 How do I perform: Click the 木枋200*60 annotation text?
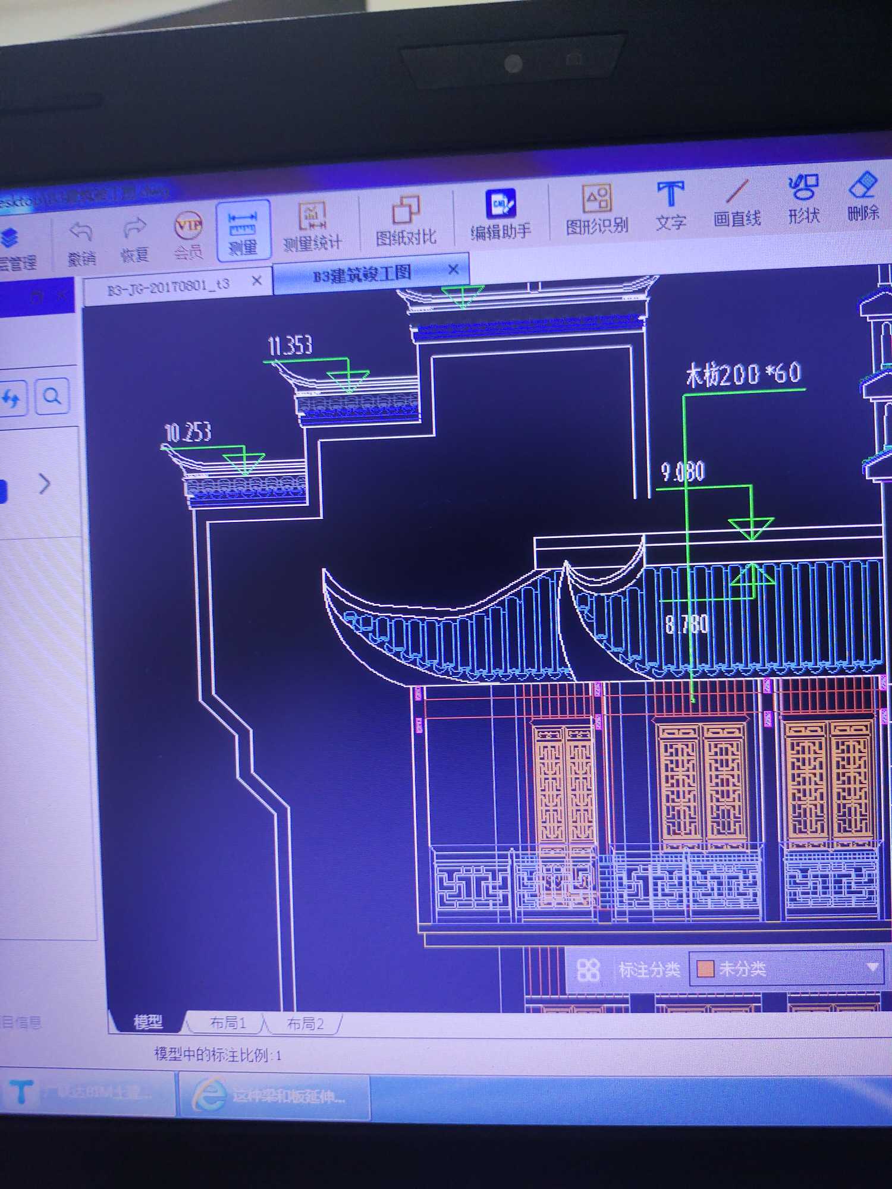743,375
